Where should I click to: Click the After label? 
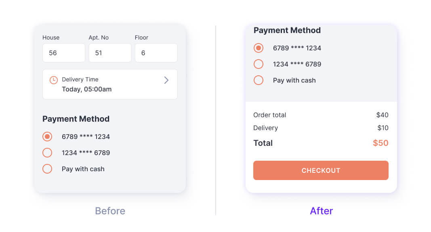click(x=321, y=211)
